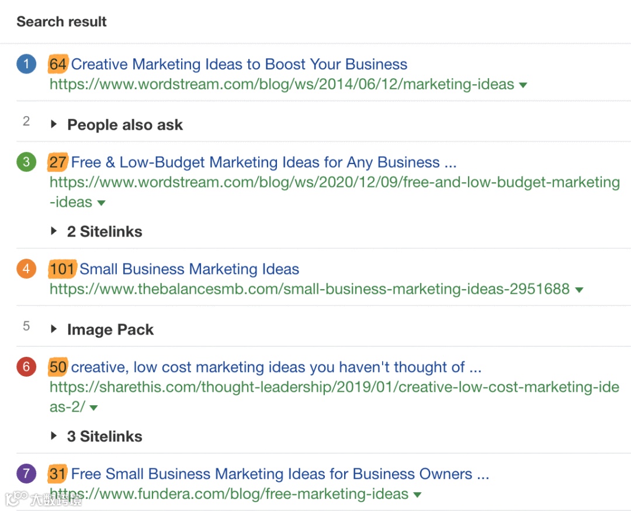Open dropdown arrow beside fundera URL
631x511 pixels.
(417, 495)
